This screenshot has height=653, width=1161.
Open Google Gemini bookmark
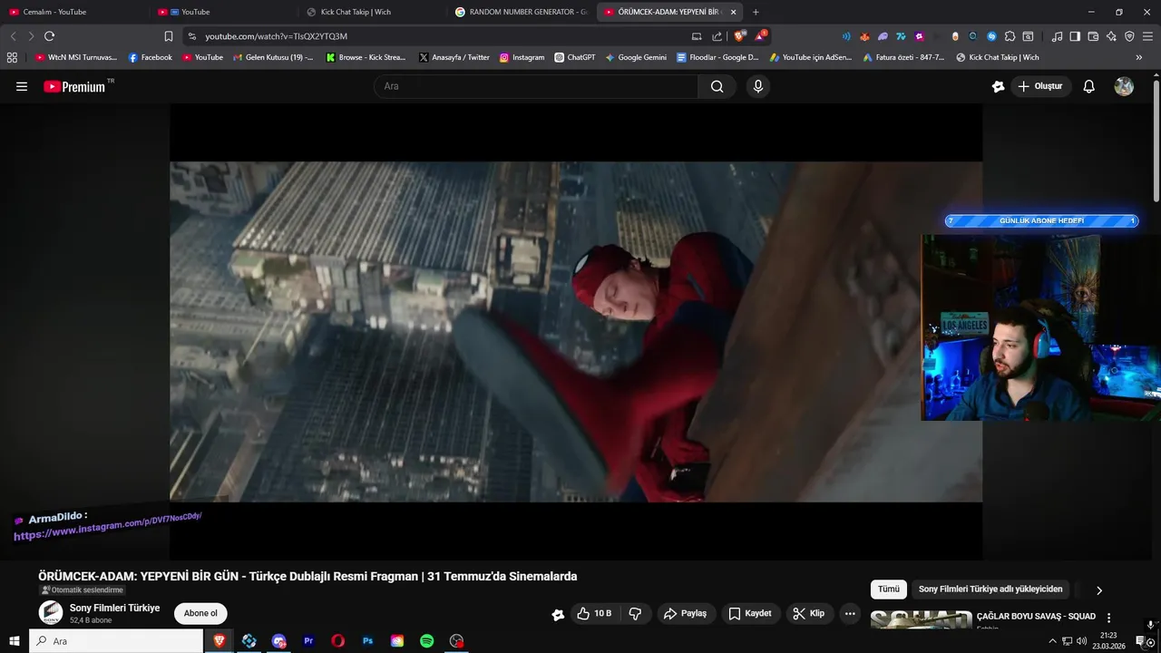636,57
